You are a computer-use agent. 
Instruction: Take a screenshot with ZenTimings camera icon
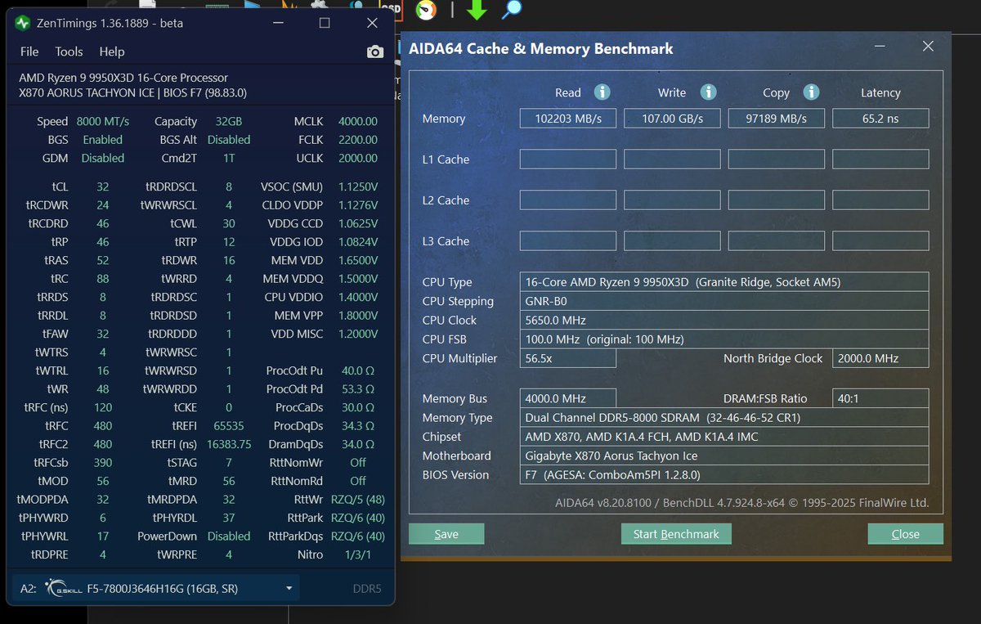click(x=375, y=52)
